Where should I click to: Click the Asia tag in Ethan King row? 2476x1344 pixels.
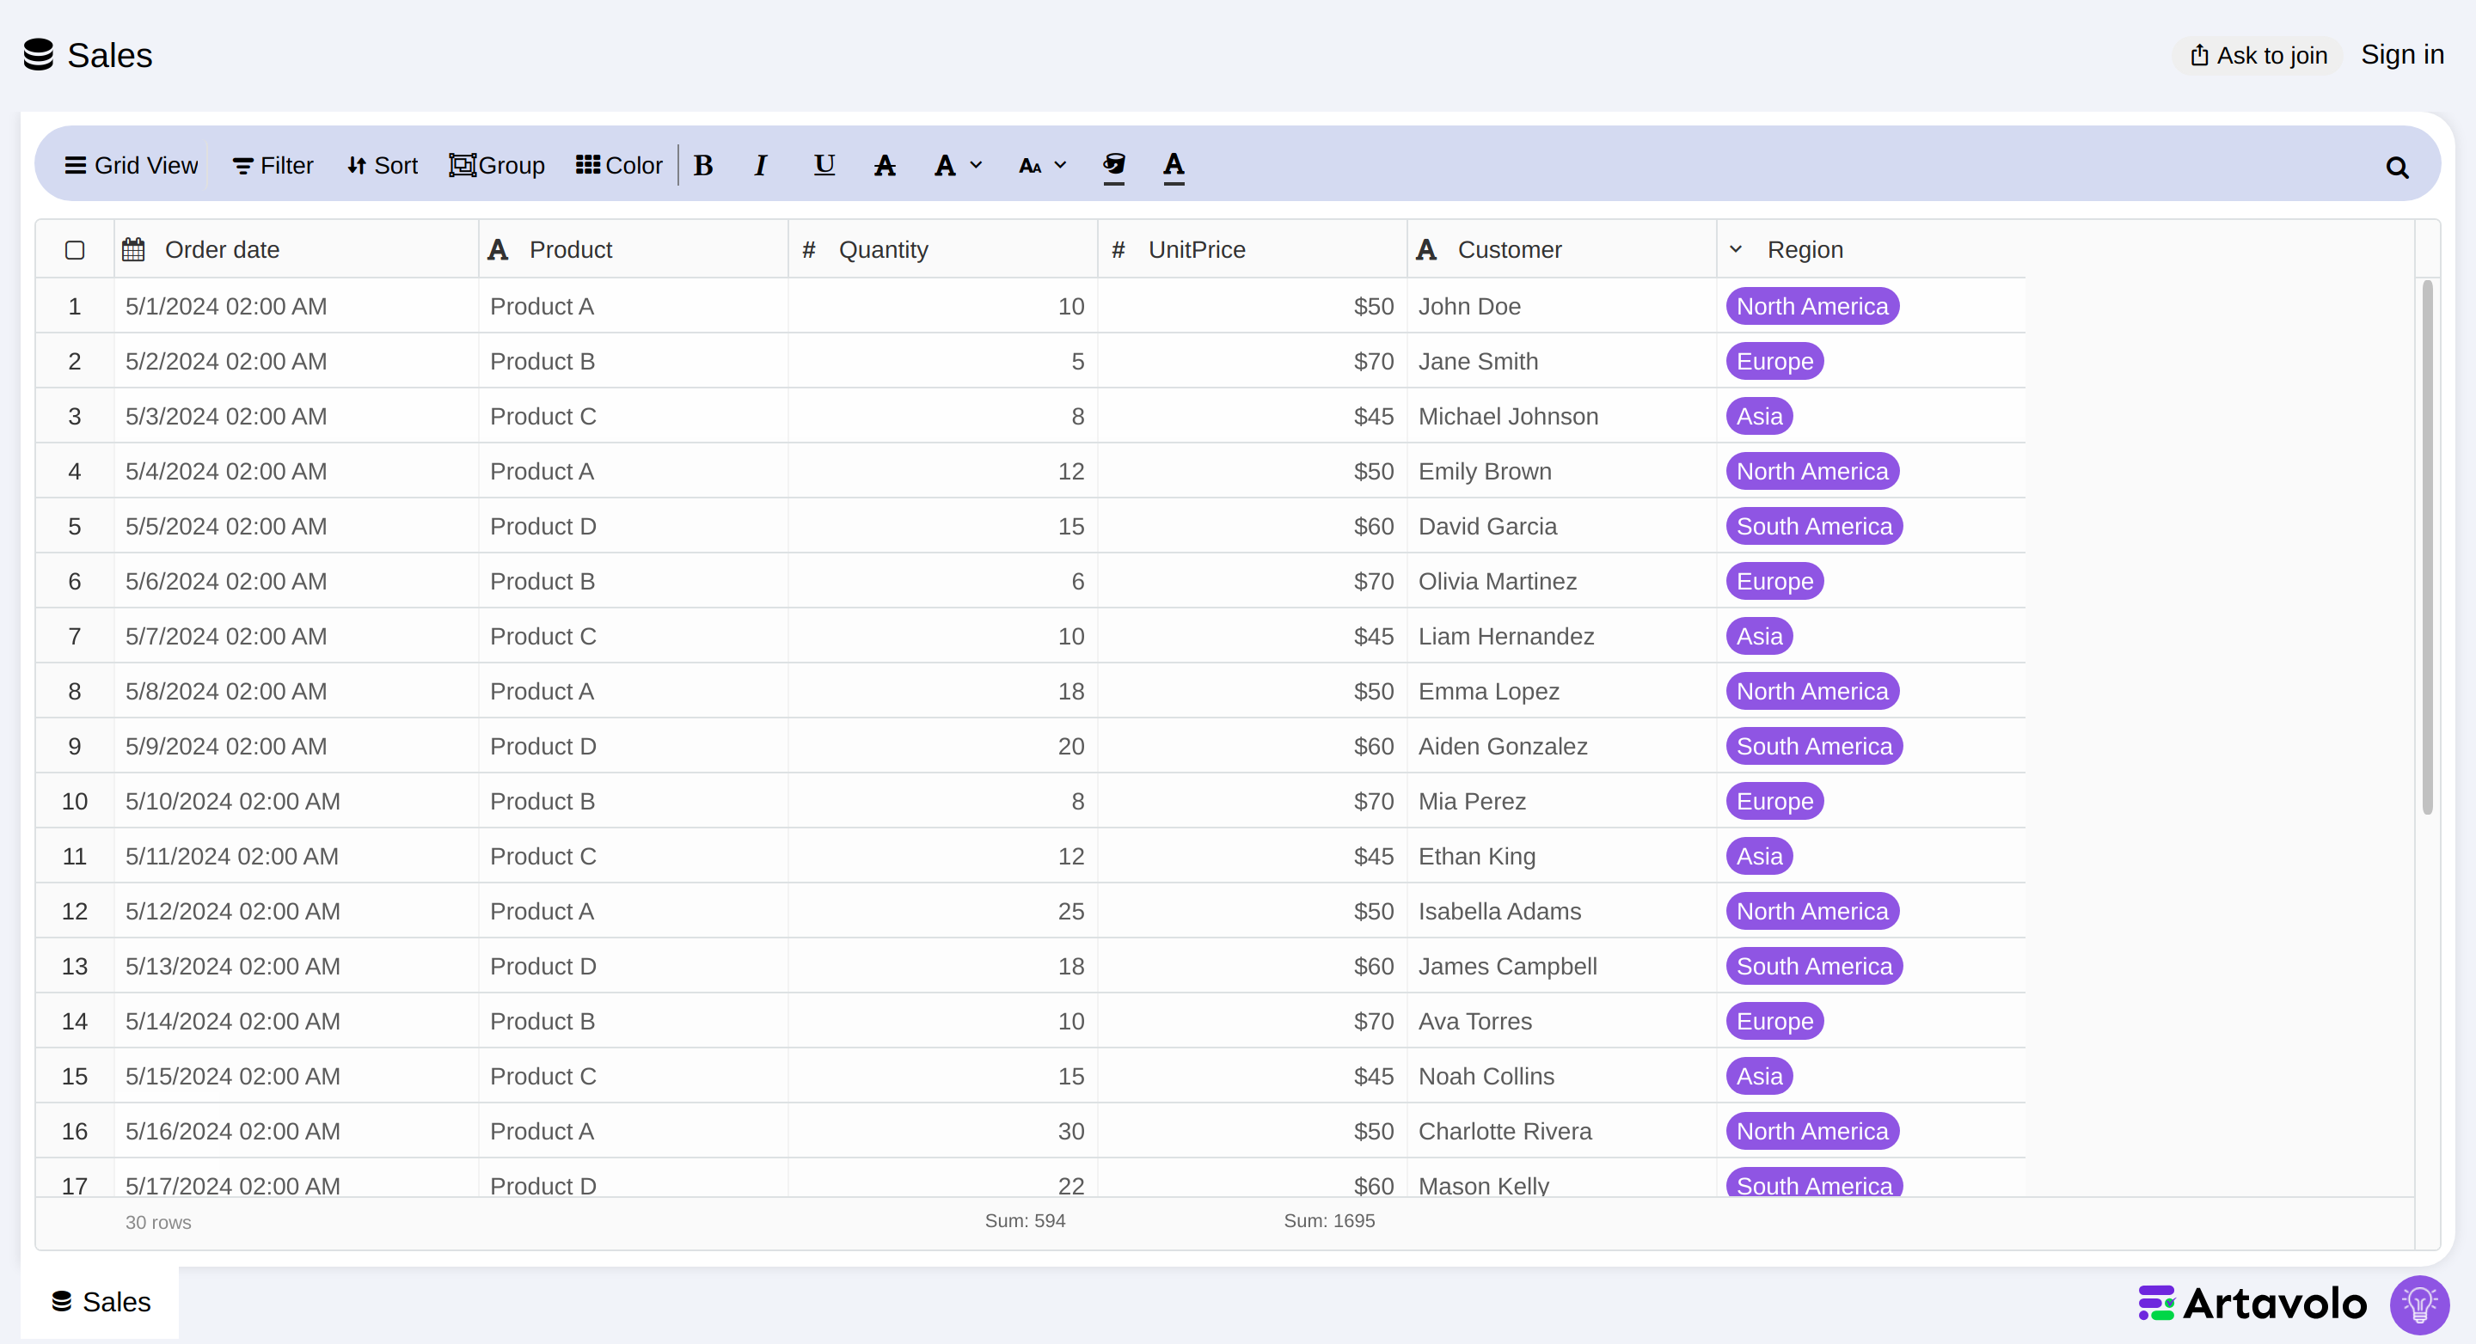[x=1759, y=856]
